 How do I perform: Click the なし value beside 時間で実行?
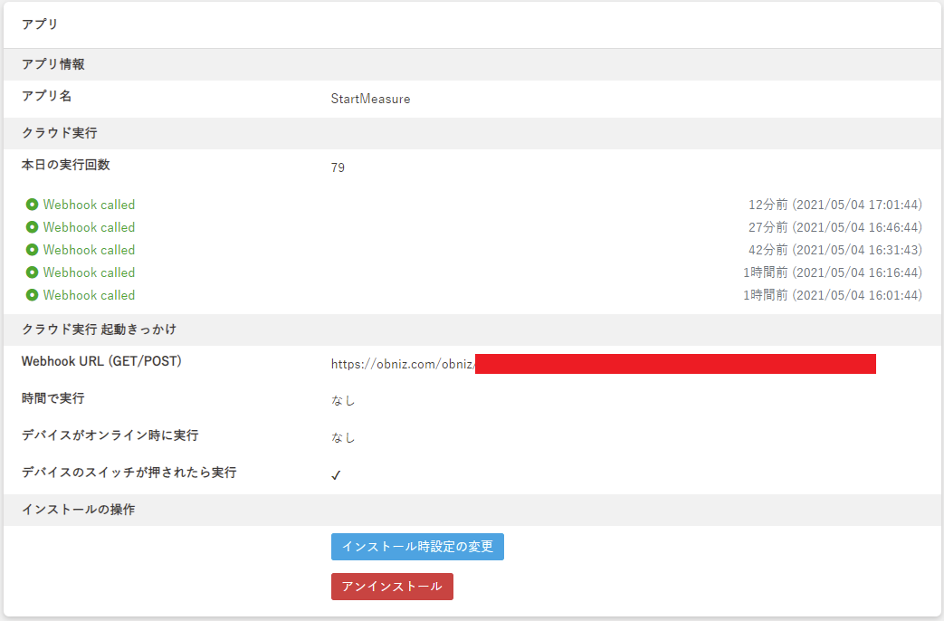point(343,400)
